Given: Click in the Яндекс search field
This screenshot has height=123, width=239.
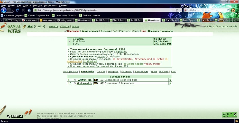Looking at the screenshot, I should click(x=207, y=10).
